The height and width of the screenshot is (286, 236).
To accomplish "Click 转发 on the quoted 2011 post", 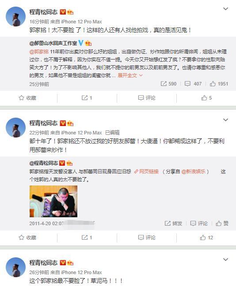I will pyautogui.click(x=173, y=223).
